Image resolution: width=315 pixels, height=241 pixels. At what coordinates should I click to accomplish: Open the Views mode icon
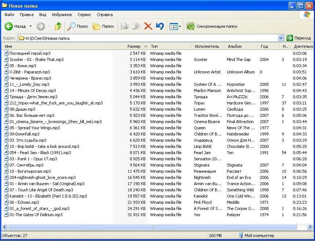[174, 26]
